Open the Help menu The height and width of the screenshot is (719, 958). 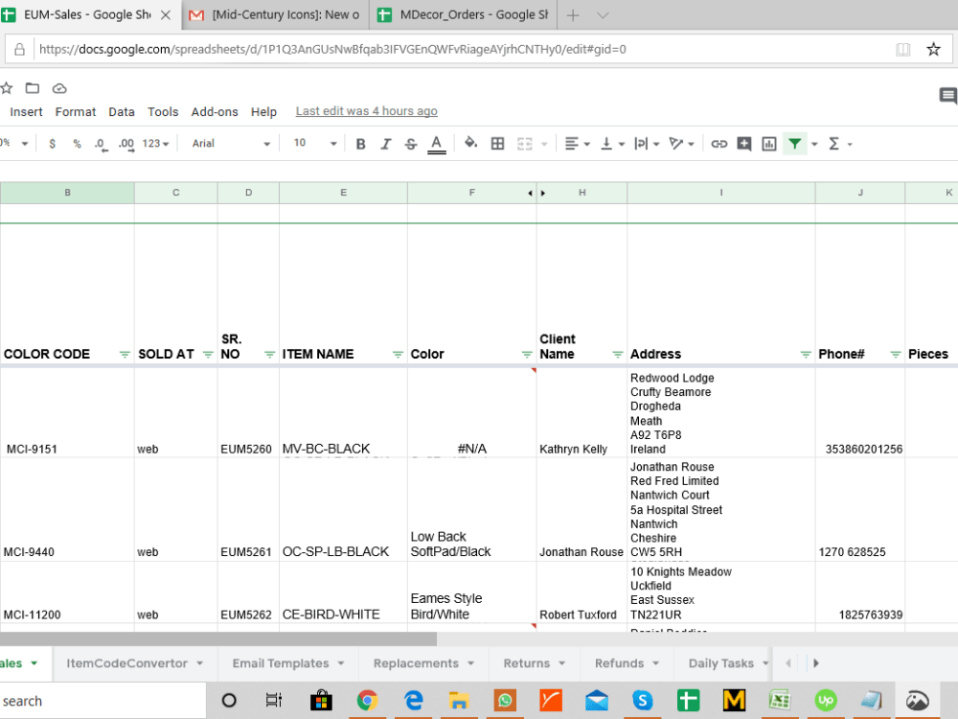264,112
